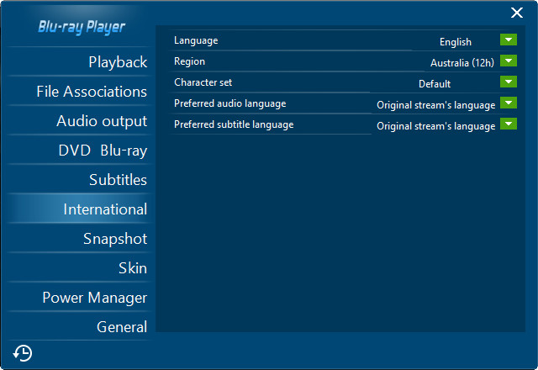This screenshot has width=538, height=370.
Task: Click the English language value field
Action: pyautogui.click(x=455, y=42)
